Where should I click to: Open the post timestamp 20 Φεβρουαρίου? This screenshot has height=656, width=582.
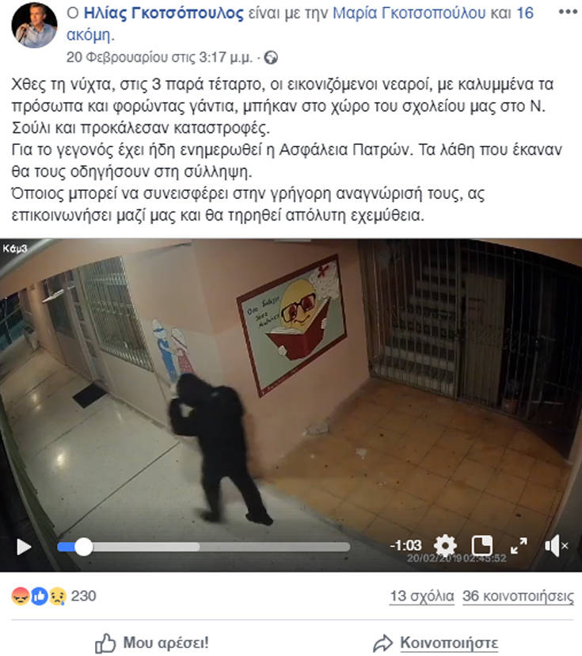point(159,57)
